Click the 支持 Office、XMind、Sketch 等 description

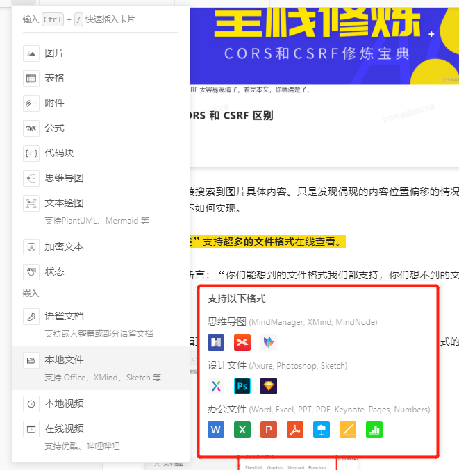tap(103, 378)
